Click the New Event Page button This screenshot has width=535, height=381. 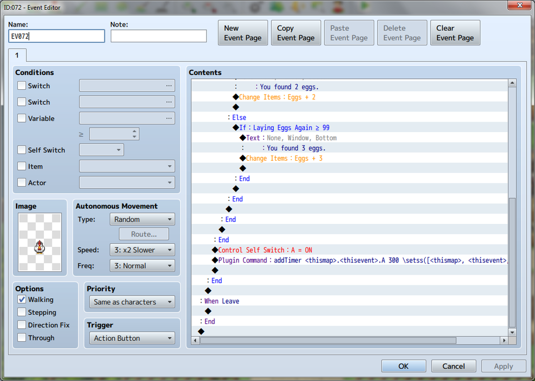click(x=242, y=33)
